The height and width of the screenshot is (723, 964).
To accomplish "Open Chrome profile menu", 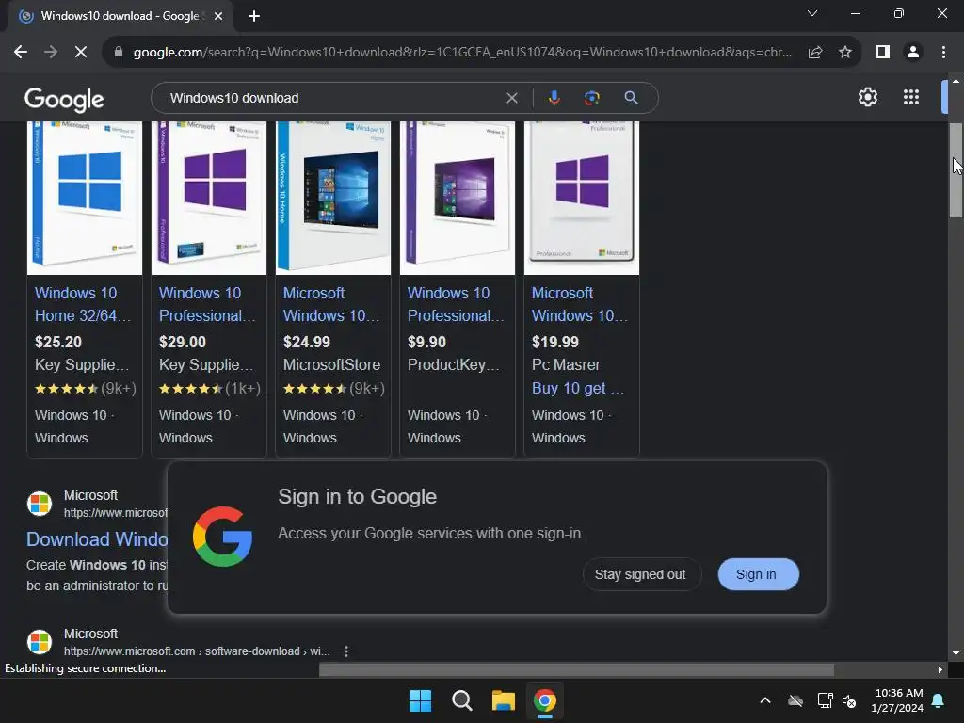I will (913, 53).
